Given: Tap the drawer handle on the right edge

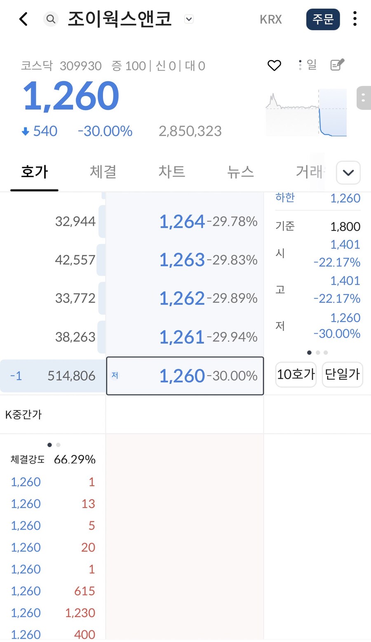Looking at the screenshot, I should (x=363, y=98).
